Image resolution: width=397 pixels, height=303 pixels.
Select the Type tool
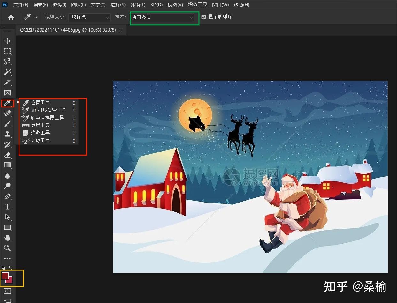click(7, 206)
